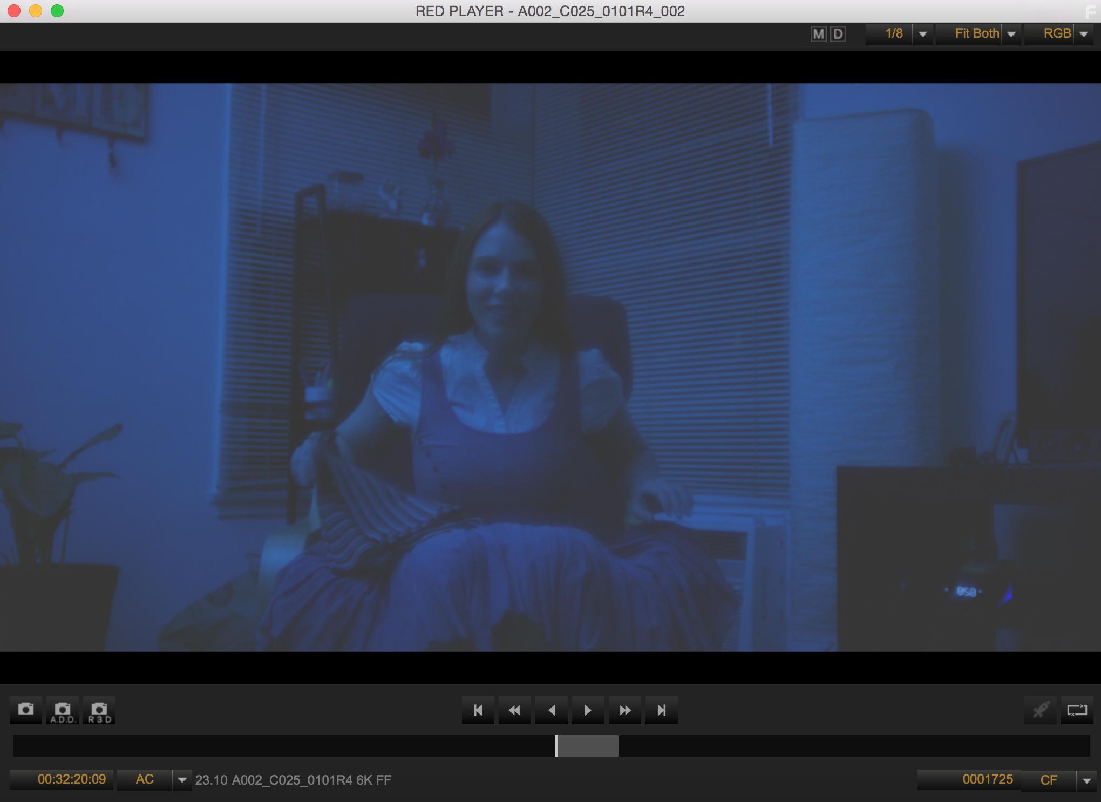Jump to the first frame
The height and width of the screenshot is (802, 1101).
coord(478,710)
